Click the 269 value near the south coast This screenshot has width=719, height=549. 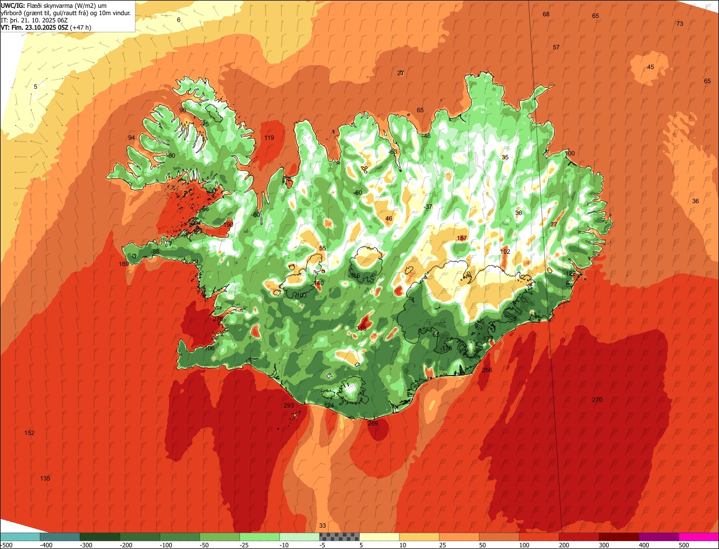click(x=373, y=423)
